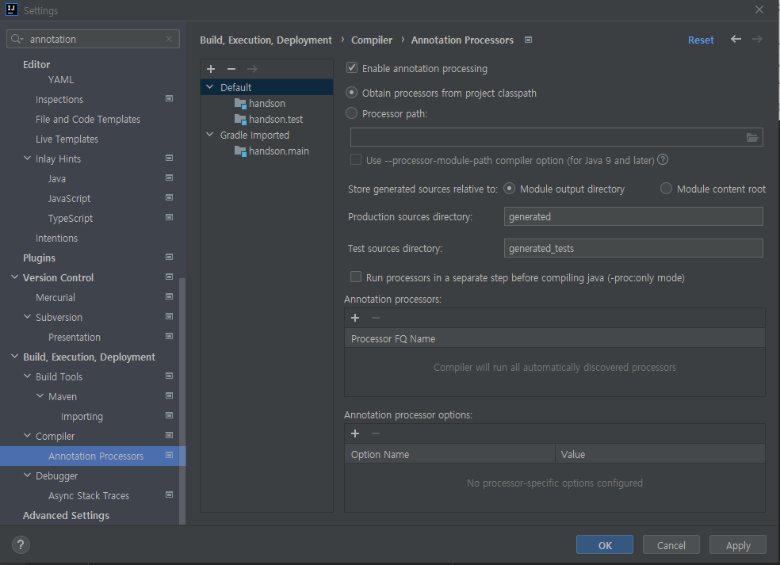Image resolution: width=780 pixels, height=565 pixels.
Task: Click the Reset link
Action: coord(701,40)
